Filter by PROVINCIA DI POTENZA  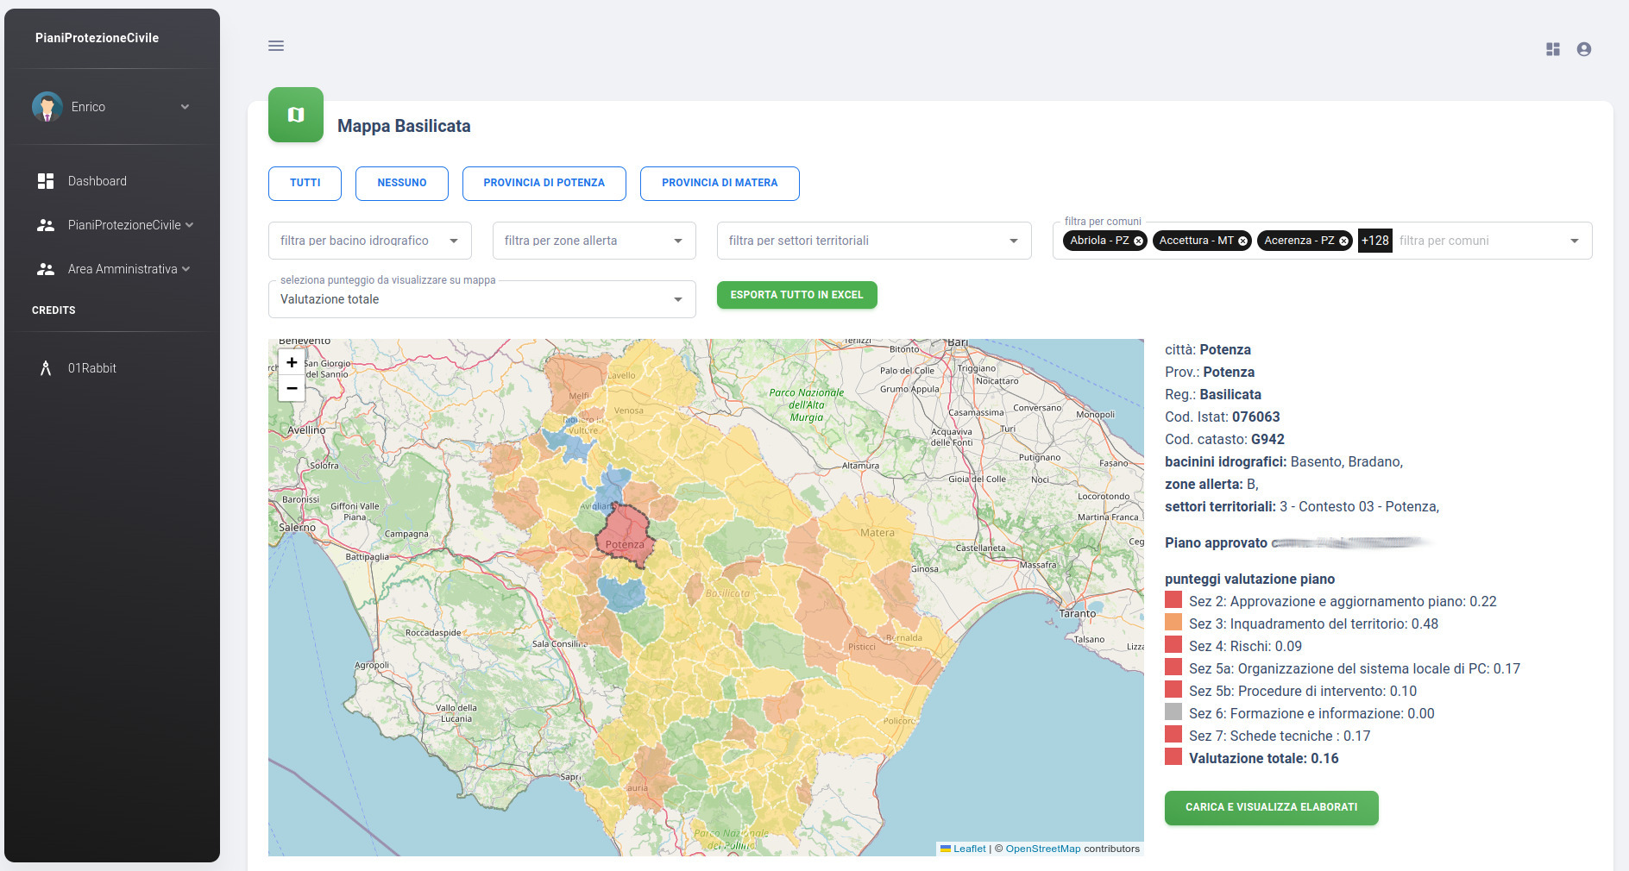pos(544,184)
